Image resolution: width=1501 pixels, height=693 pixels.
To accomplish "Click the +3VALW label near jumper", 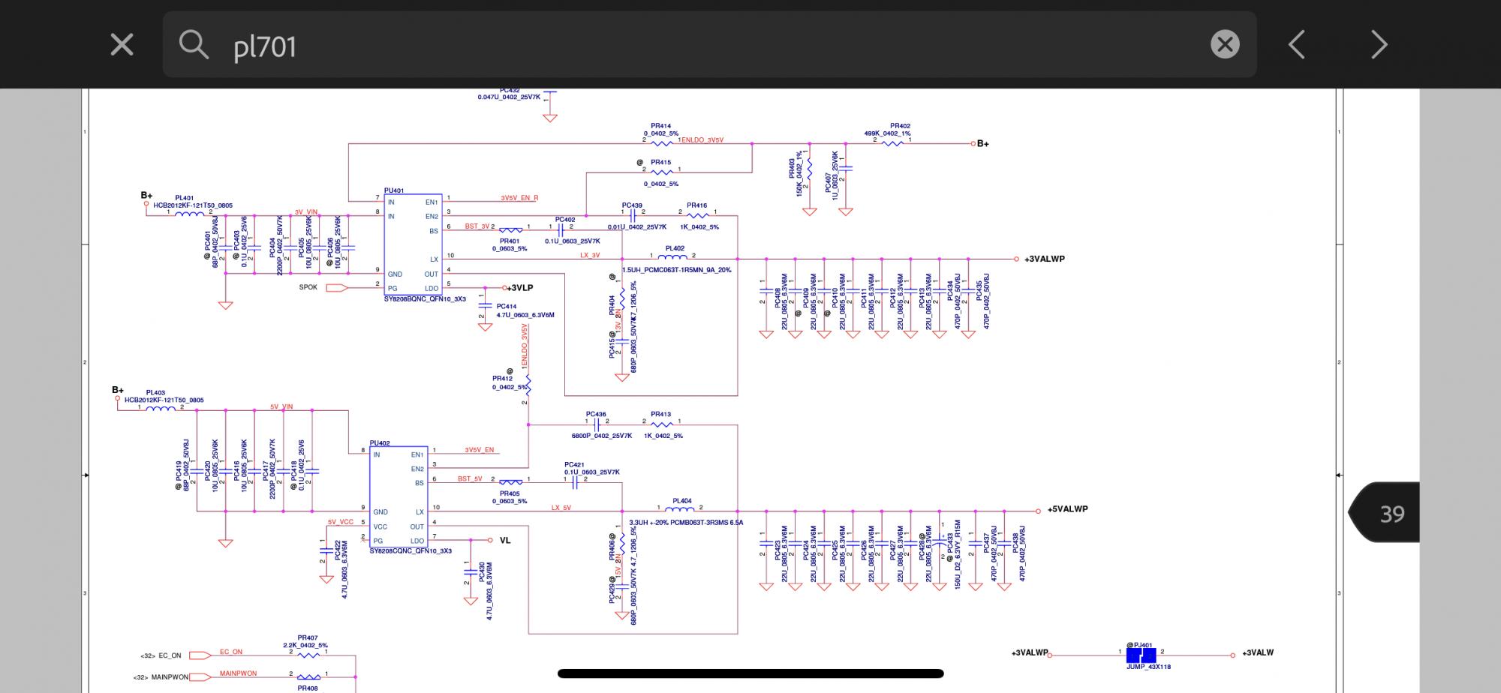I will click(1258, 652).
